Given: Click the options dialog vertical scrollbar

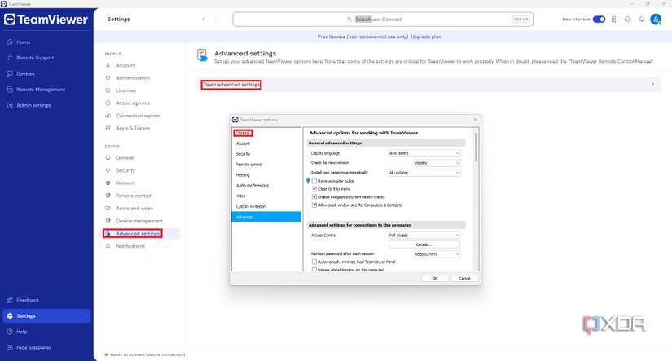Looking at the screenshot, I should 476,147.
